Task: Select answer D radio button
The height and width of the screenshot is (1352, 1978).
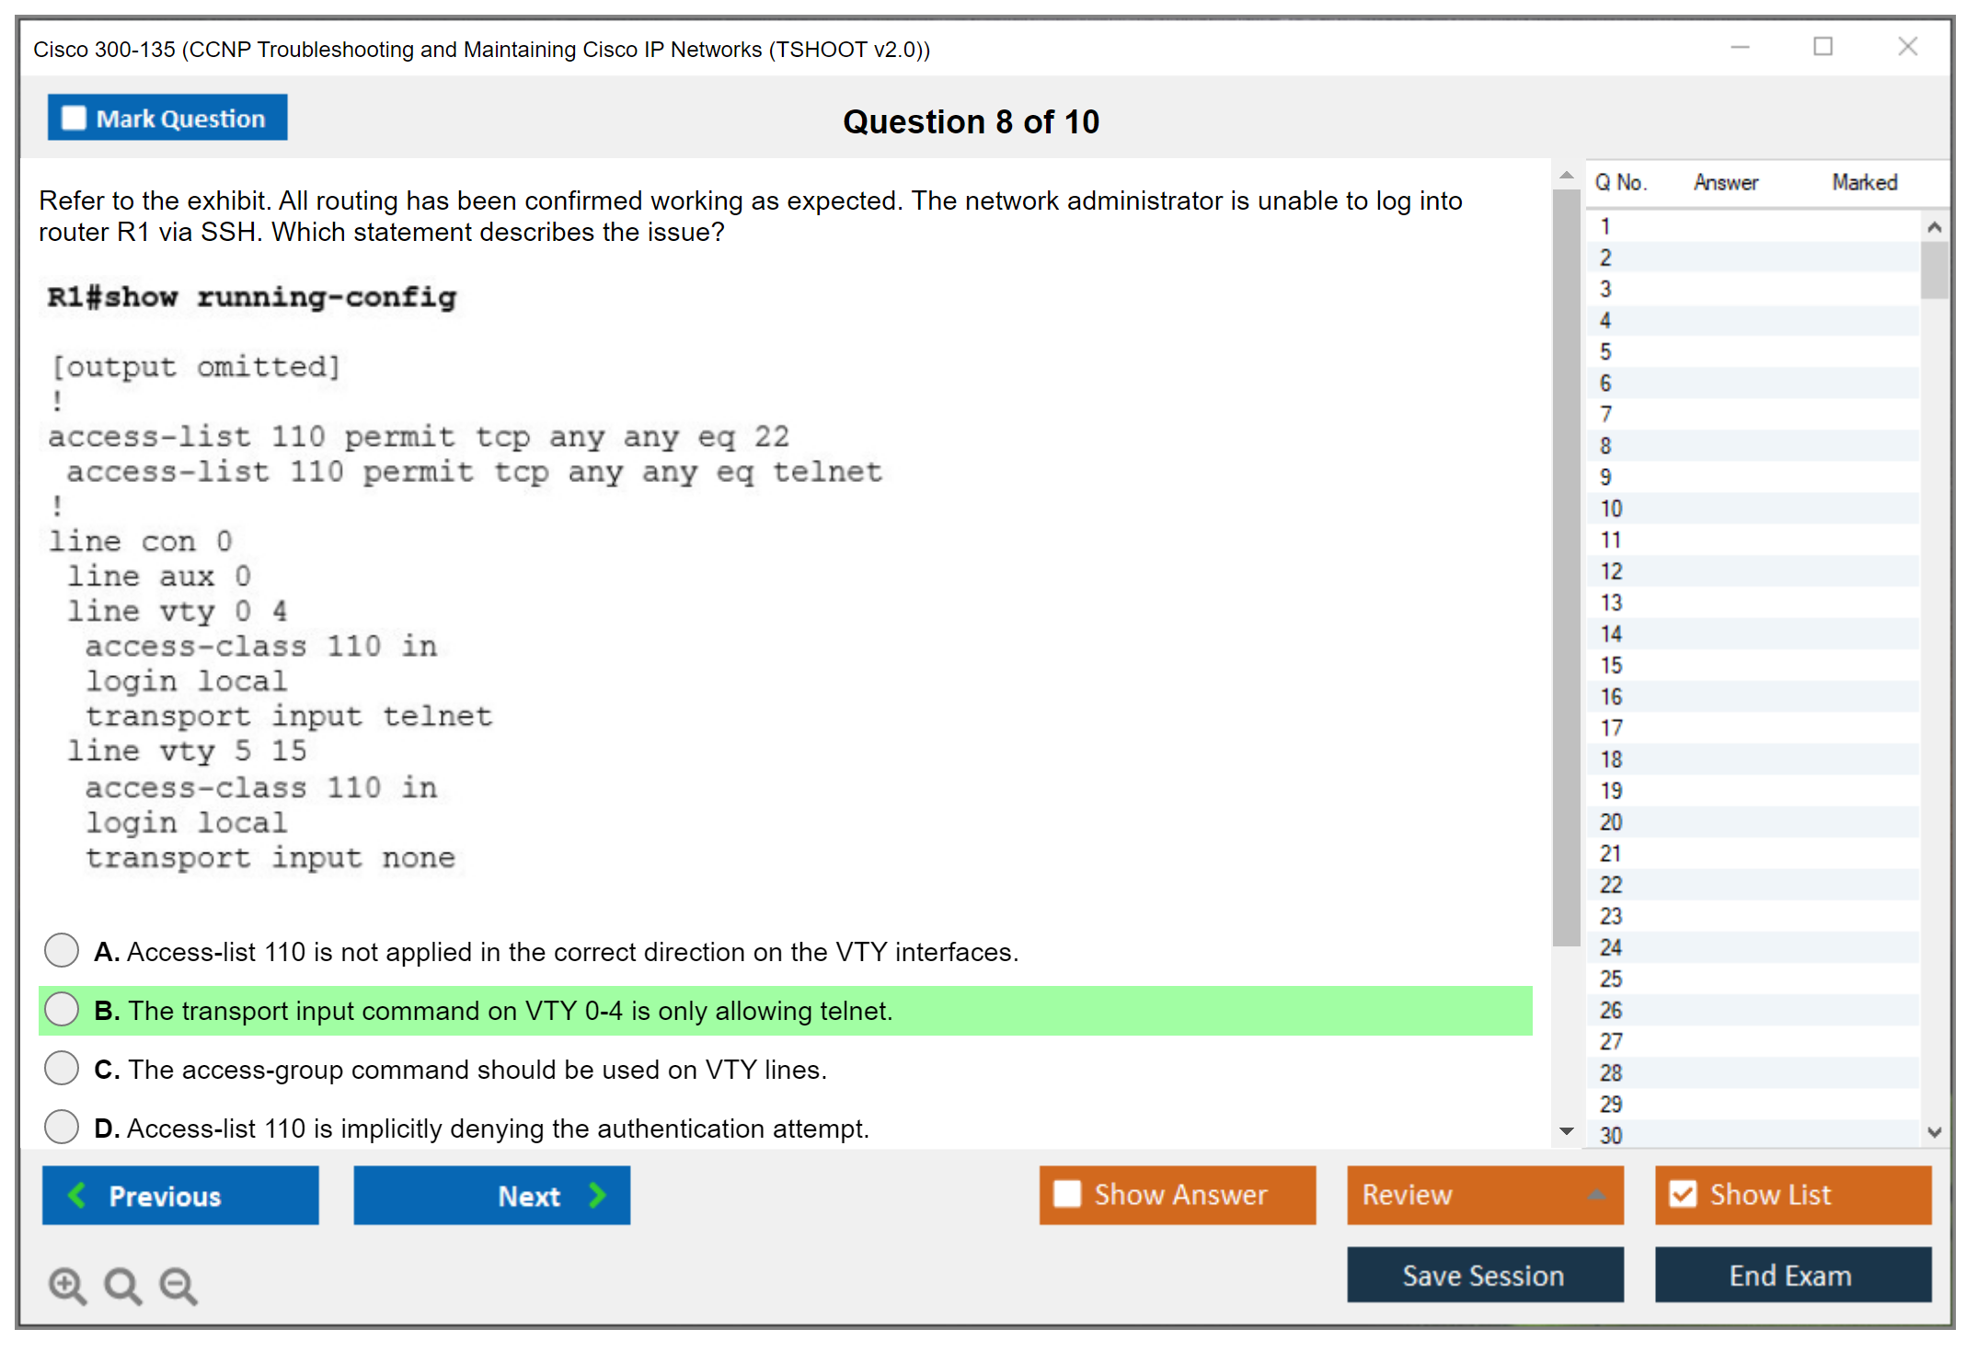Action: coord(62,1127)
